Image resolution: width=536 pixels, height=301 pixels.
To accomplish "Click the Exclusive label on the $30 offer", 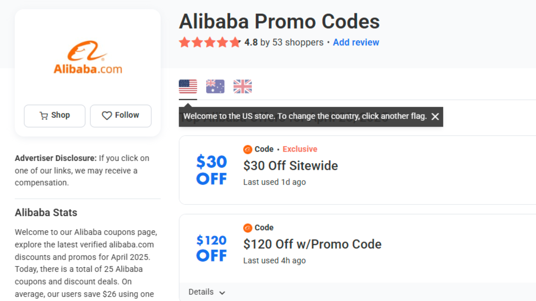I will (x=300, y=149).
